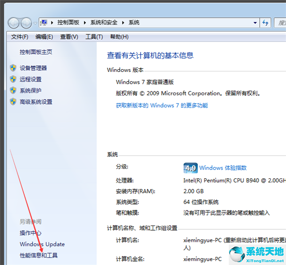The height and width of the screenshot is (265, 286).
Task: Click the 版权所有 2009 Microsoft Corporation line
Action: coord(188,93)
